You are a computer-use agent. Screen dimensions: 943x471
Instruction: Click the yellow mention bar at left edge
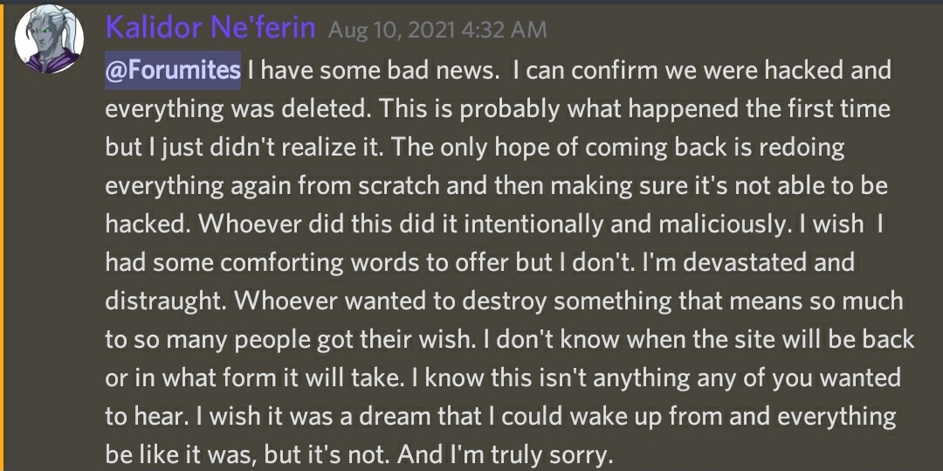pyautogui.click(x=3, y=236)
